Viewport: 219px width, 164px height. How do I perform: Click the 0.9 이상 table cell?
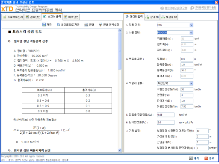(x=43, y=111)
